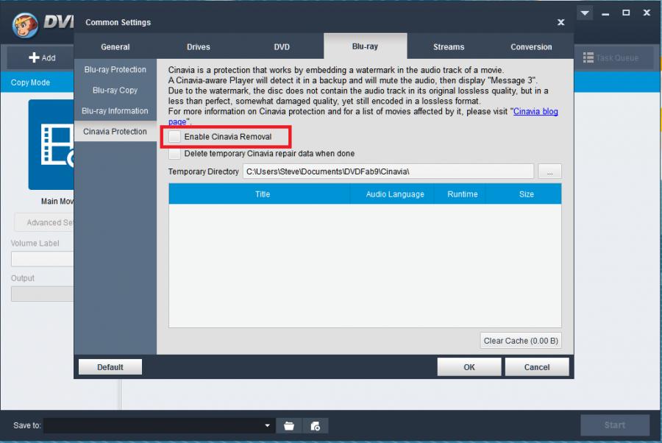
Task: Expand the Save to path dropdown
Action: click(267, 425)
